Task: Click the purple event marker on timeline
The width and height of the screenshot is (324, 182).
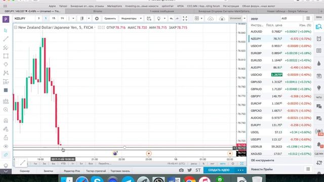Action: click(115, 153)
